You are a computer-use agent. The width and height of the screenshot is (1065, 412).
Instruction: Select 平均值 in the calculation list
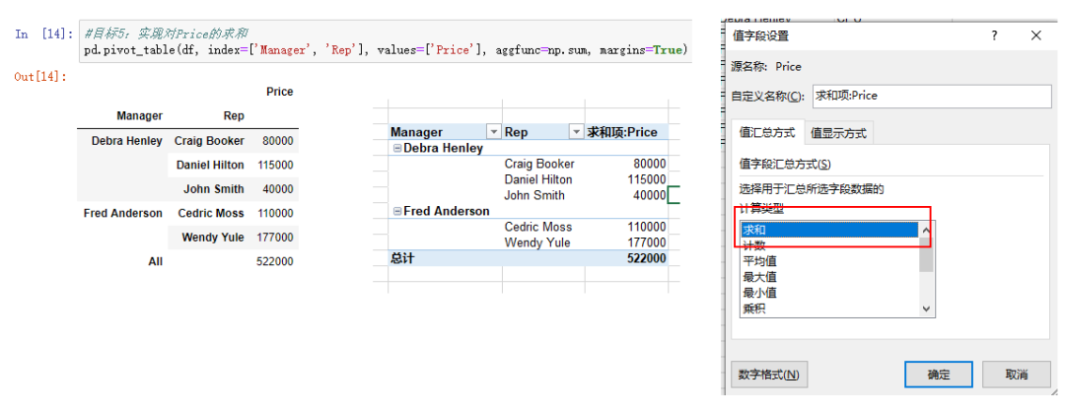pyautogui.click(x=830, y=261)
